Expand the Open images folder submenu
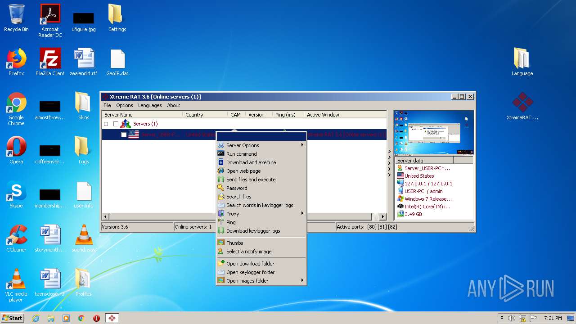 point(302,281)
